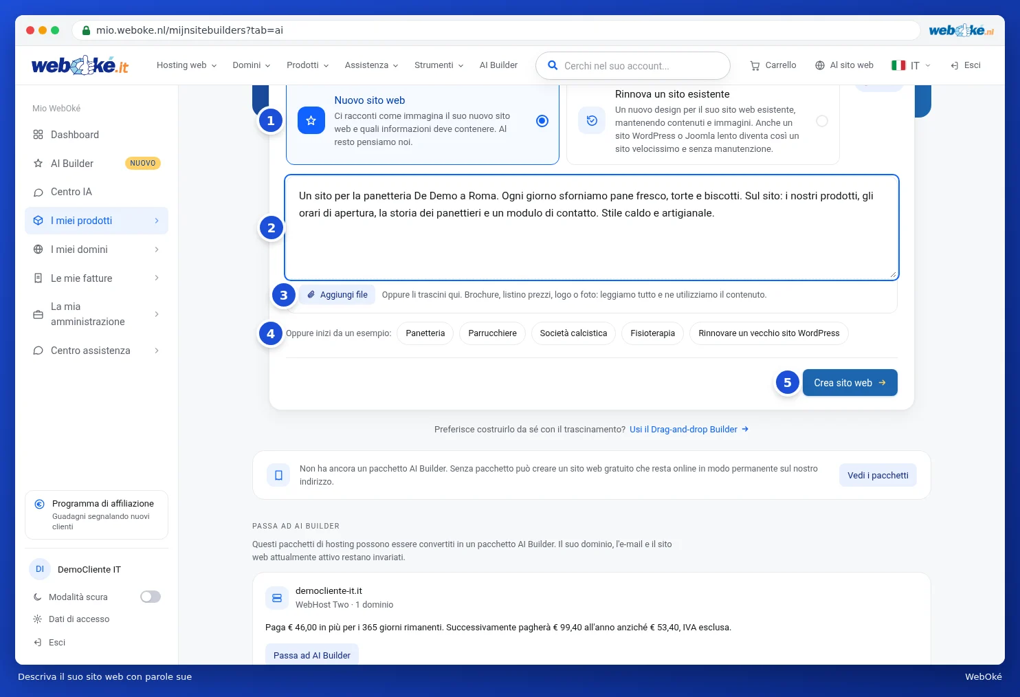Click the Centro IA chat bubble icon
This screenshot has height=697, width=1020.
click(x=38, y=192)
